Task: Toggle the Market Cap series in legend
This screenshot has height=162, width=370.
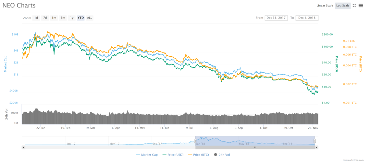Action: click(x=147, y=155)
